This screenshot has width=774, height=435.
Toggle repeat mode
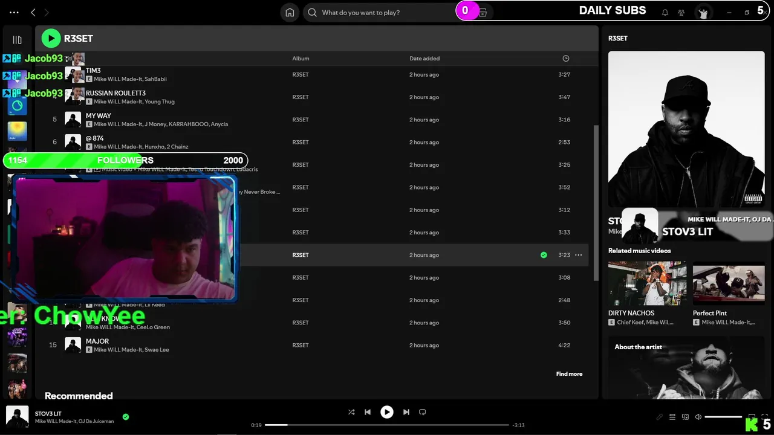click(423, 412)
